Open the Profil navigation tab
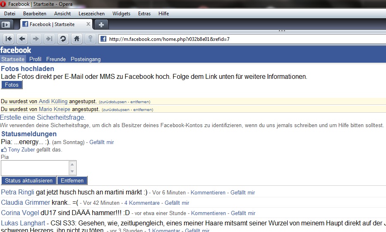Image resolution: width=386 pixels, height=232 pixels. tap(35, 59)
